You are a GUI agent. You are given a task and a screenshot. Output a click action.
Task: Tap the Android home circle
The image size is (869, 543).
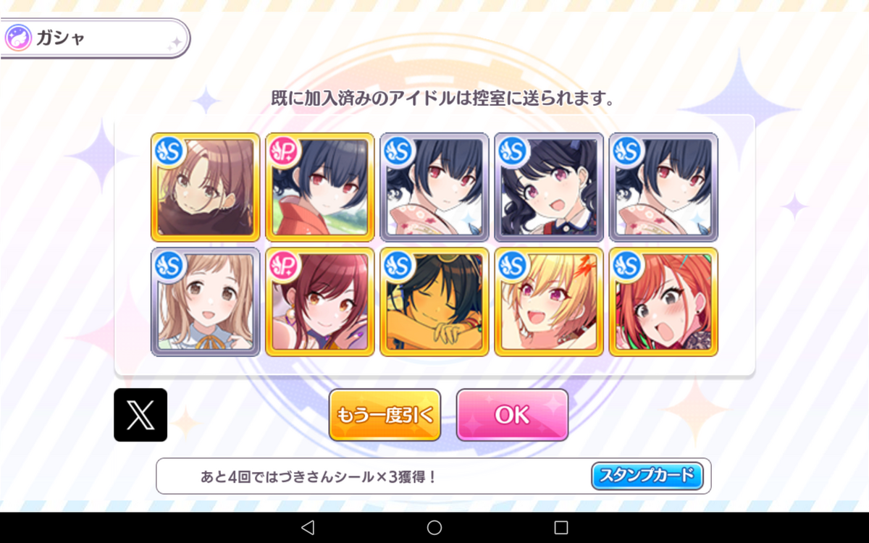pos(434,527)
